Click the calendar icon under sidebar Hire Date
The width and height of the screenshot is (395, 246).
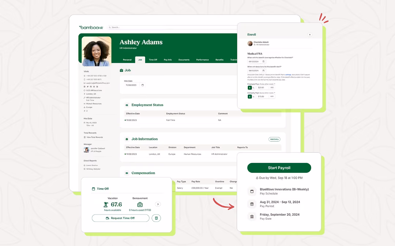tap(84, 123)
